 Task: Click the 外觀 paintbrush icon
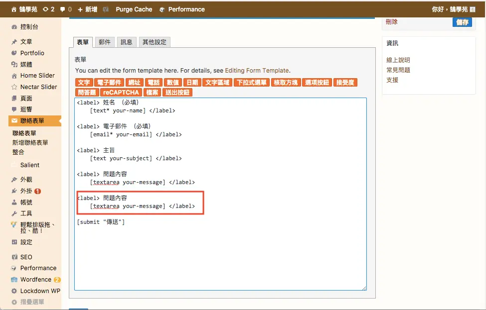tap(14, 180)
